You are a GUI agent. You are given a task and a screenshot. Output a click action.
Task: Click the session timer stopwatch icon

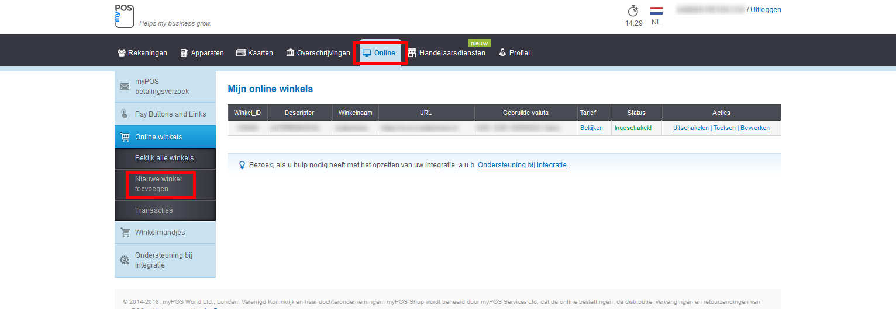tap(633, 11)
